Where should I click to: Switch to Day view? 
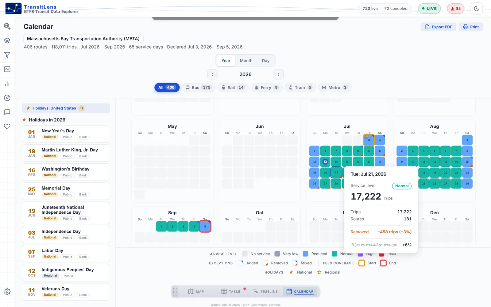coord(266,60)
